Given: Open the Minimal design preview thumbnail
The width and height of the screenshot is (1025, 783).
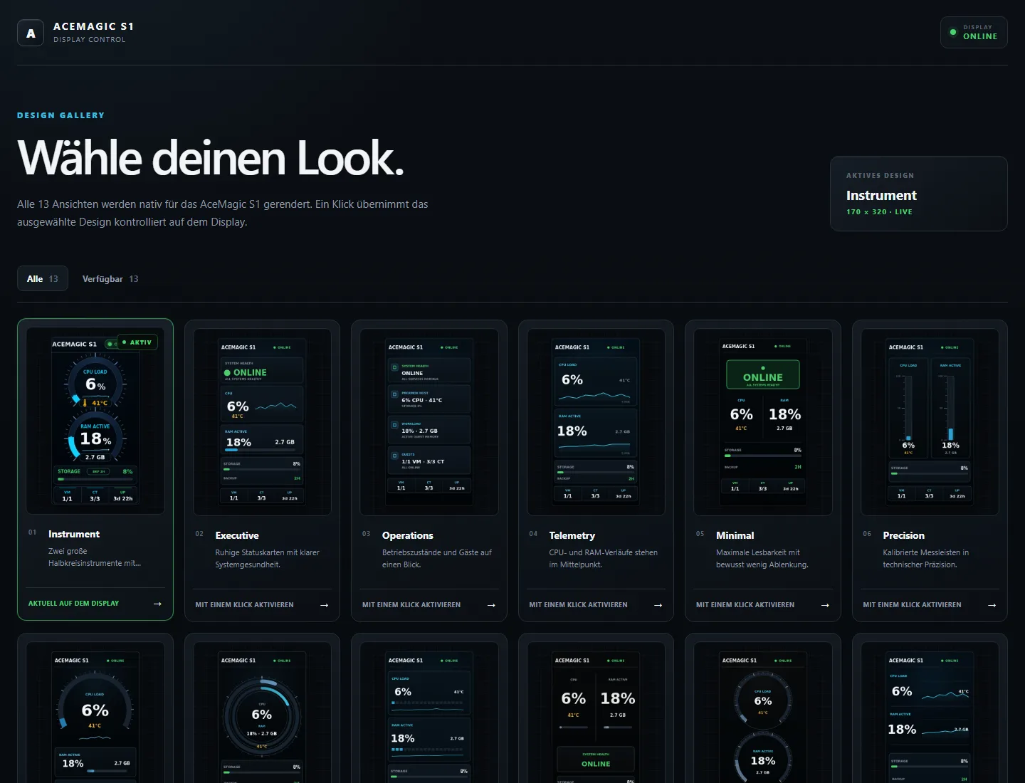Looking at the screenshot, I should coord(763,422).
